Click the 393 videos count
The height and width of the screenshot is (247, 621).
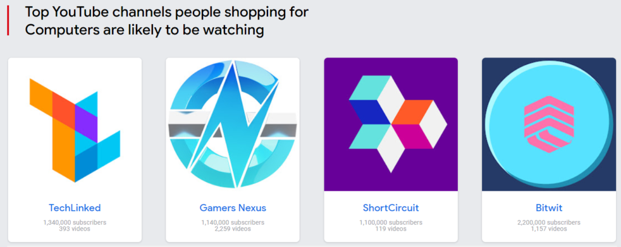75,229
